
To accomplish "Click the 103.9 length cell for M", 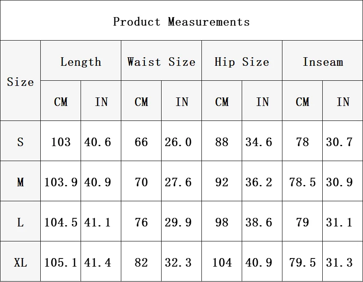I will pyautogui.click(x=61, y=181).
